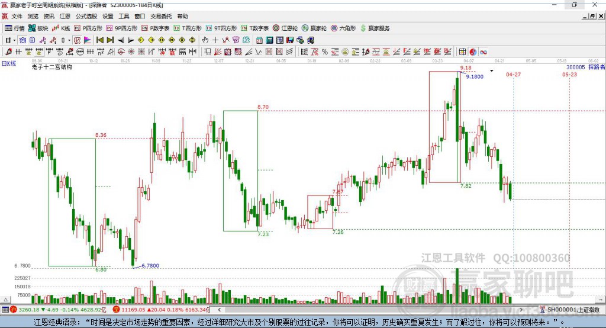Open the 帮助 menu
Image resolution: width=606 pixels, height=328 pixels.
click(182, 16)
